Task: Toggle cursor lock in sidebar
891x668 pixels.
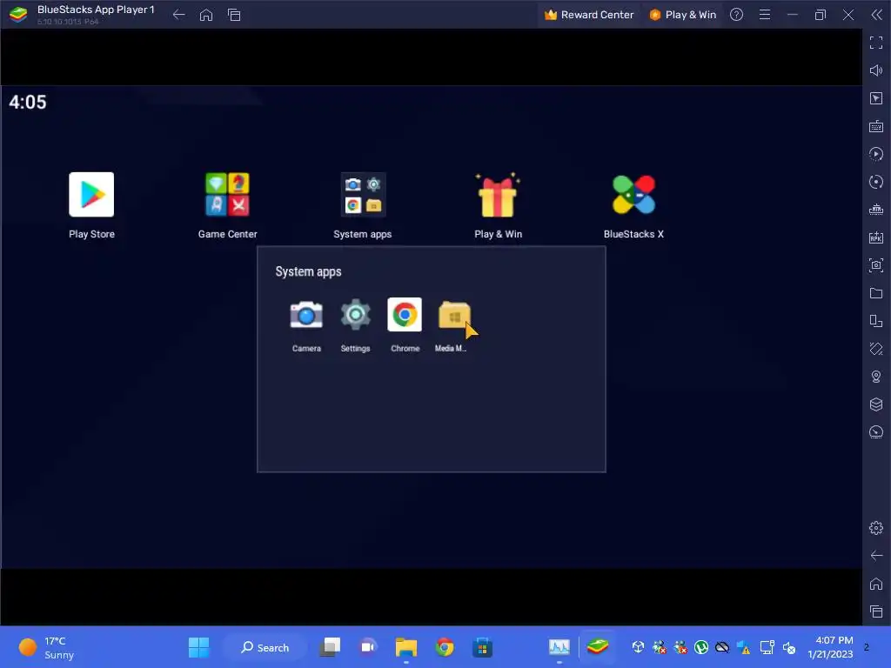Action: click(x=876, y=98)
